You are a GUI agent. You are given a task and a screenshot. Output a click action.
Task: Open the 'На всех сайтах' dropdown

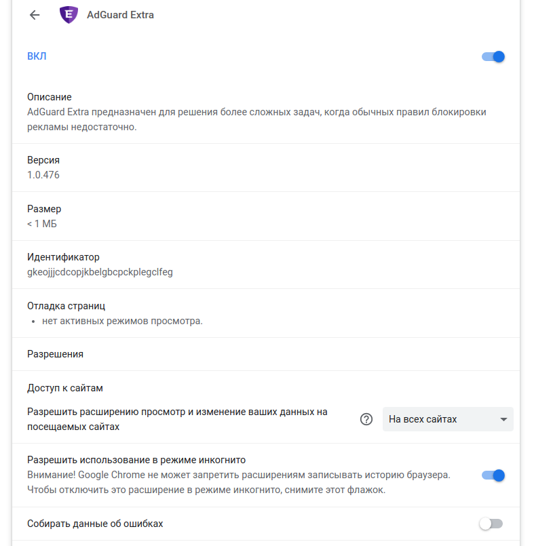(x=448, y=419)
